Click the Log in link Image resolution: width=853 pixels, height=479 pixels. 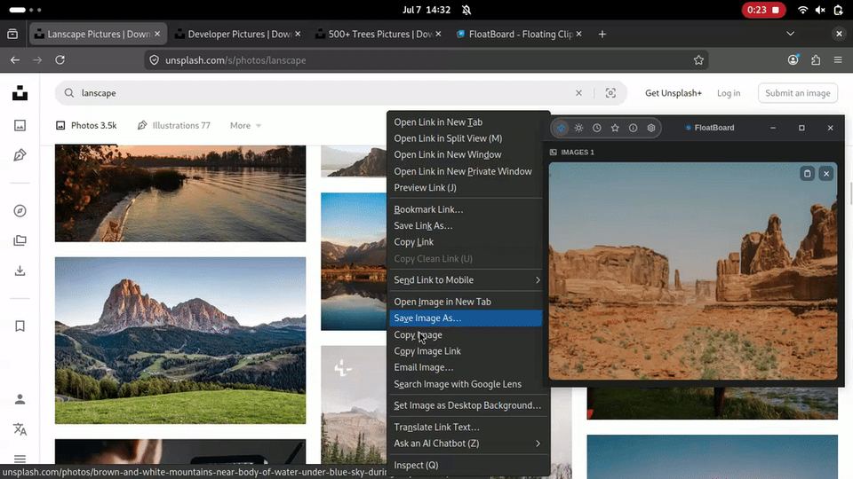pyautogui.click(x=729, y=93)
